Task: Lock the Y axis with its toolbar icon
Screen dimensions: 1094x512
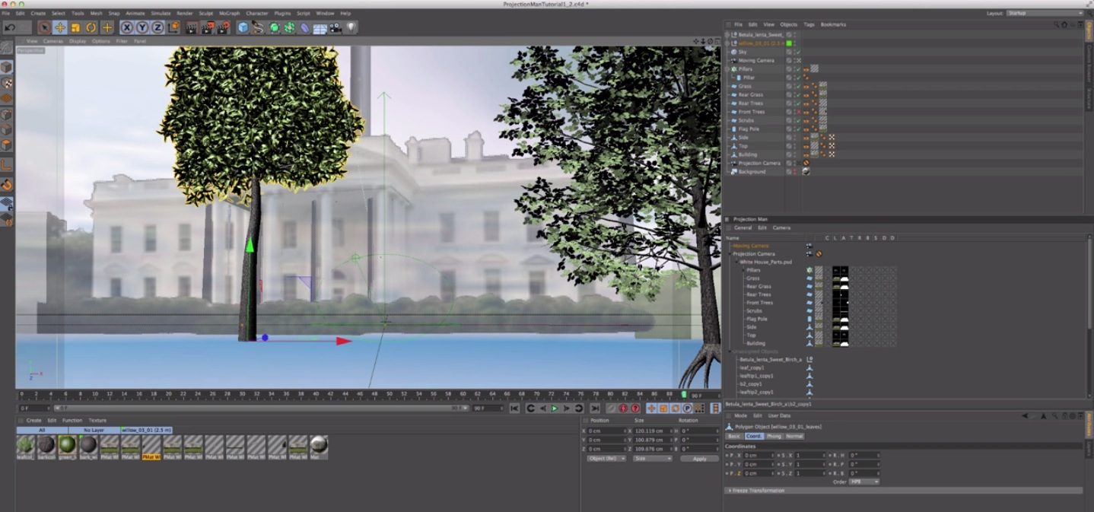Action: click(142, 27)
